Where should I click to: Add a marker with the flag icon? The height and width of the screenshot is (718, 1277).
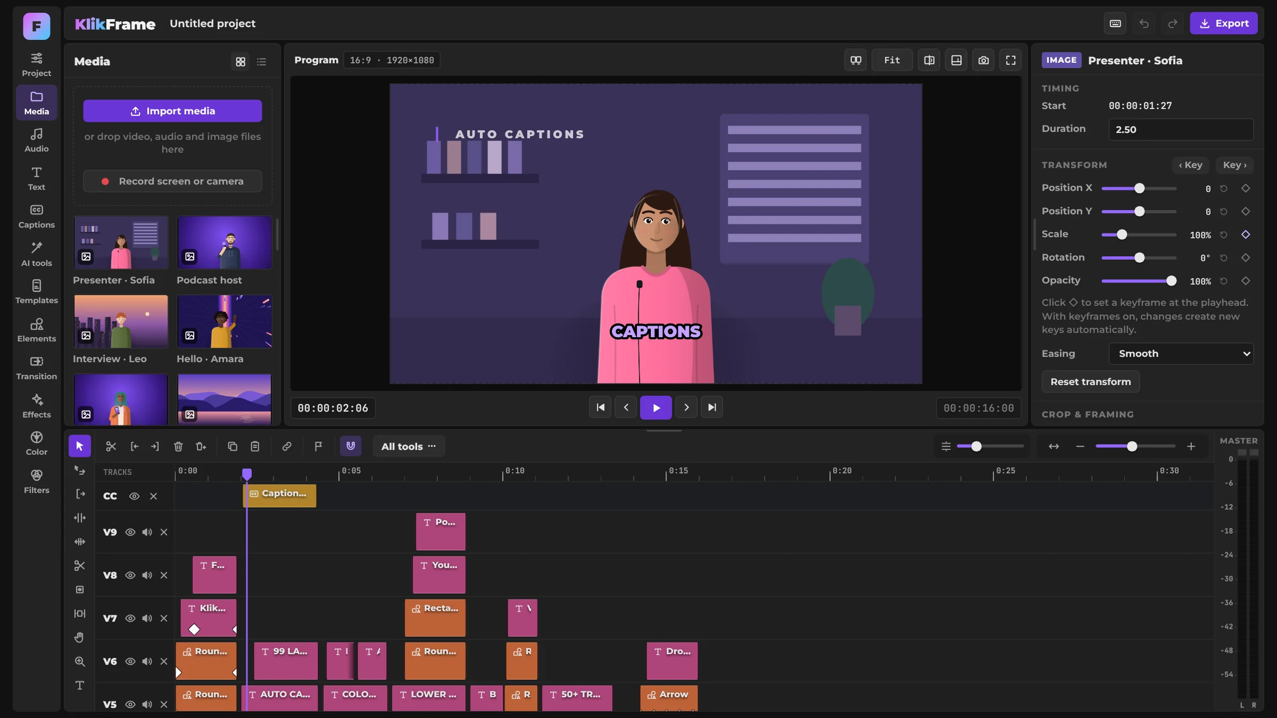click(x=318, y=446)
